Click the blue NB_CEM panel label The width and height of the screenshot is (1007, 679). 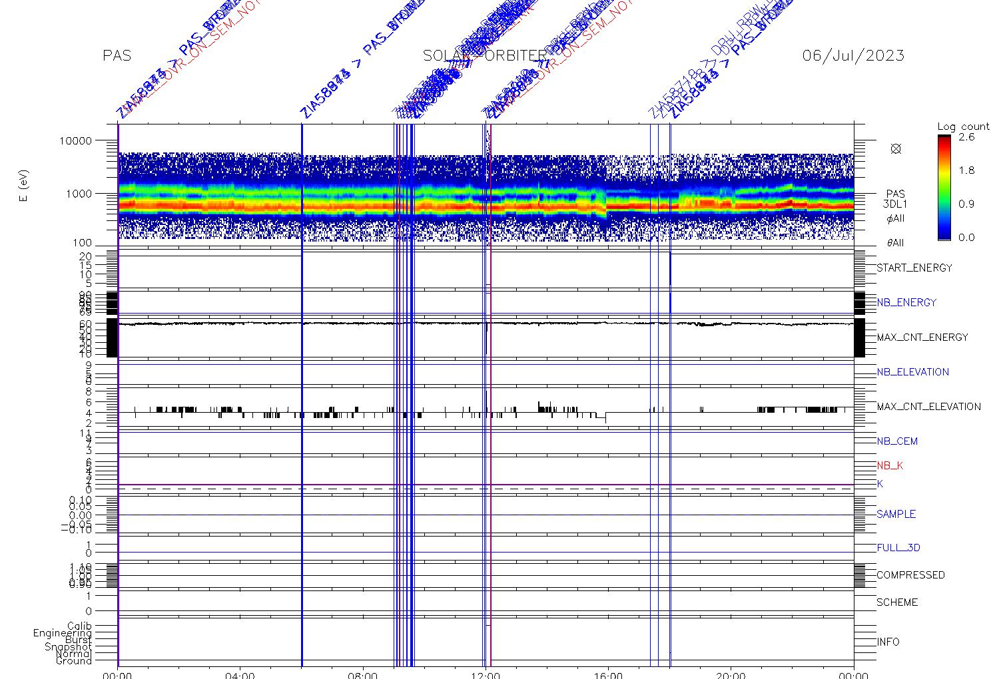tap(897, 441)
